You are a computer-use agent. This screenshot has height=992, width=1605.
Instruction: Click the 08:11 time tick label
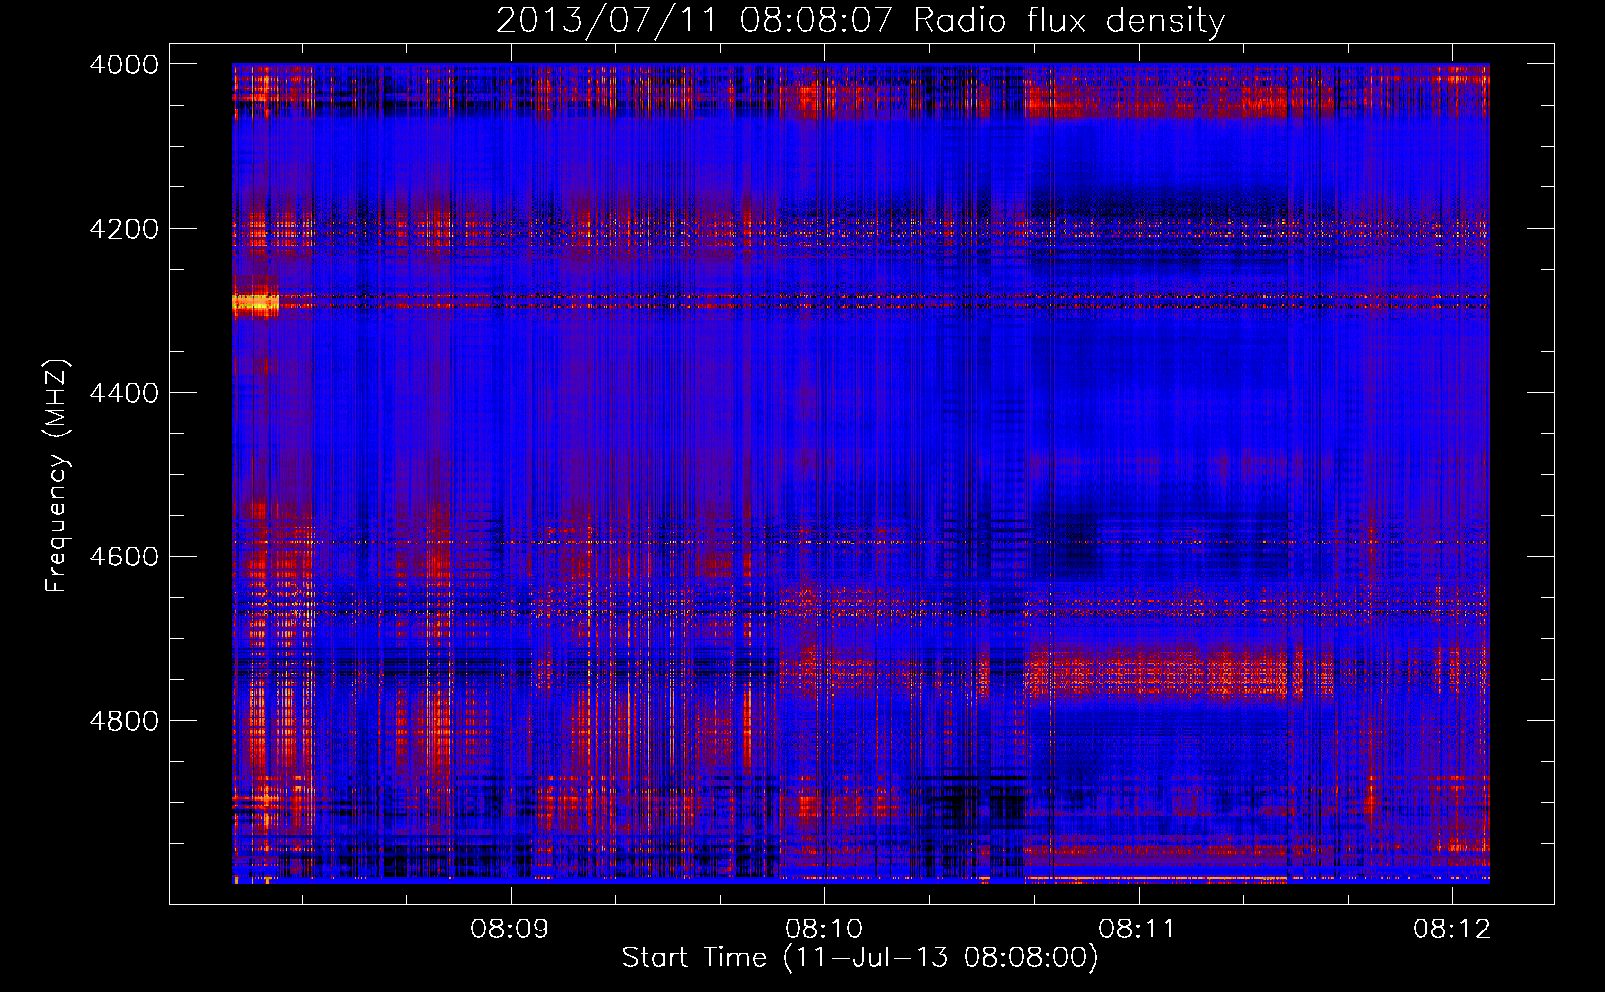pyautogui.click(x=1137, y=929)
